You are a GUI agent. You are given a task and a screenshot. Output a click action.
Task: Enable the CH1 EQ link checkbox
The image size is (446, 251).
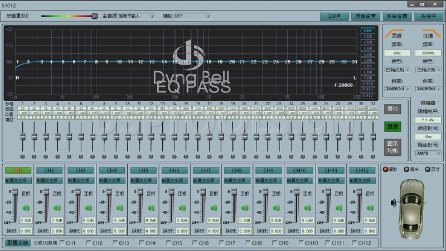(x=62, y=243)
